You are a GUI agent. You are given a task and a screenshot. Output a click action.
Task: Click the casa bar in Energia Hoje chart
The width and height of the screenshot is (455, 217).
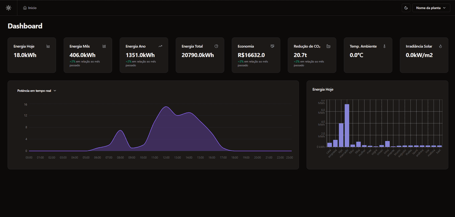tap(329, 145)
